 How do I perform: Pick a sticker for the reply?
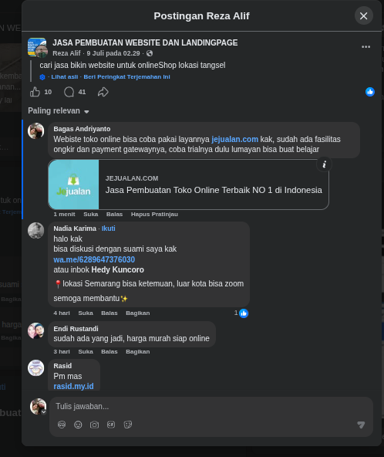click(x=128, y=425)
